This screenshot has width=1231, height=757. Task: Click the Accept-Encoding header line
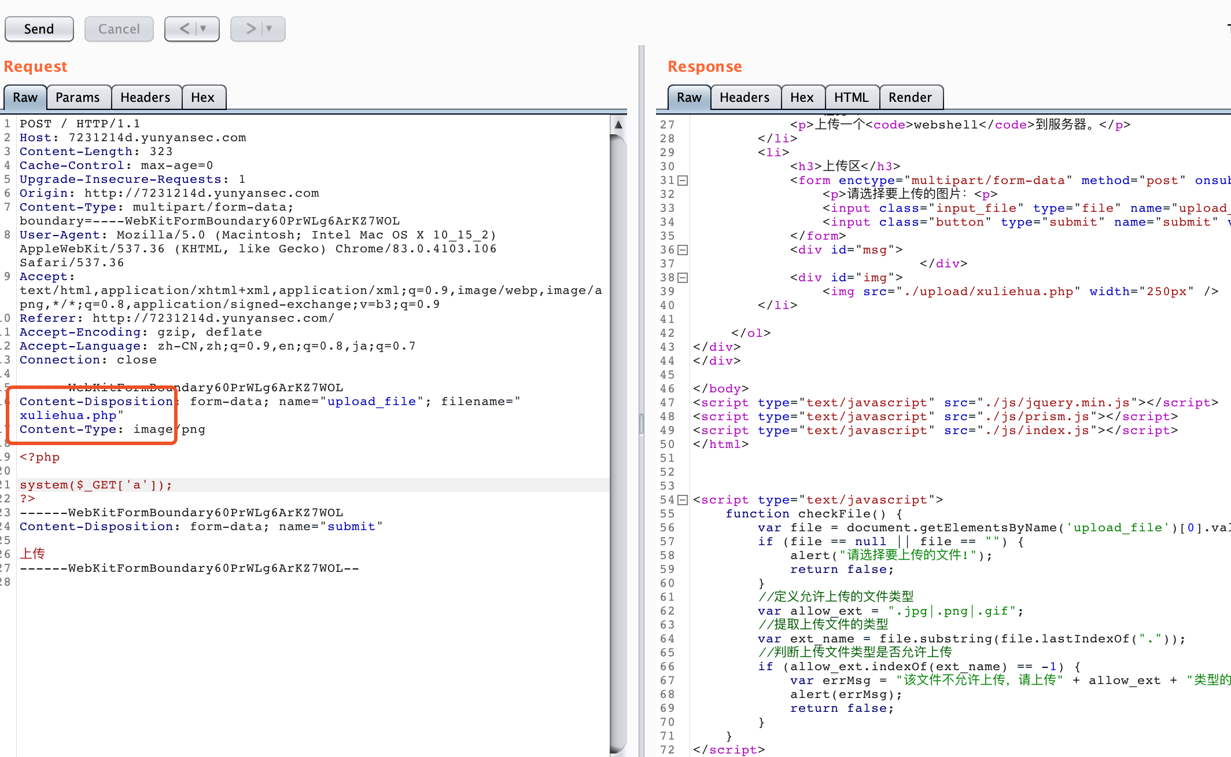(x=141, y=332)
